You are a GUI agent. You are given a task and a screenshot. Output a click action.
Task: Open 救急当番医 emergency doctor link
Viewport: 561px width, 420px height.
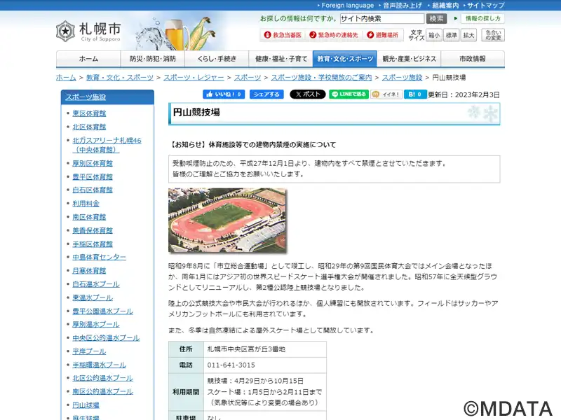click(x=283, y=35)
